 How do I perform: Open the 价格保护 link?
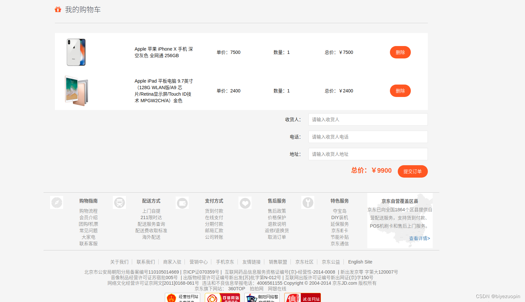(277, 217)
